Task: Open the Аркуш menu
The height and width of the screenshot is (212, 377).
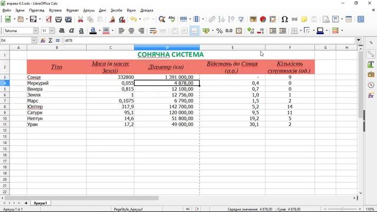Action: (89, 11)
